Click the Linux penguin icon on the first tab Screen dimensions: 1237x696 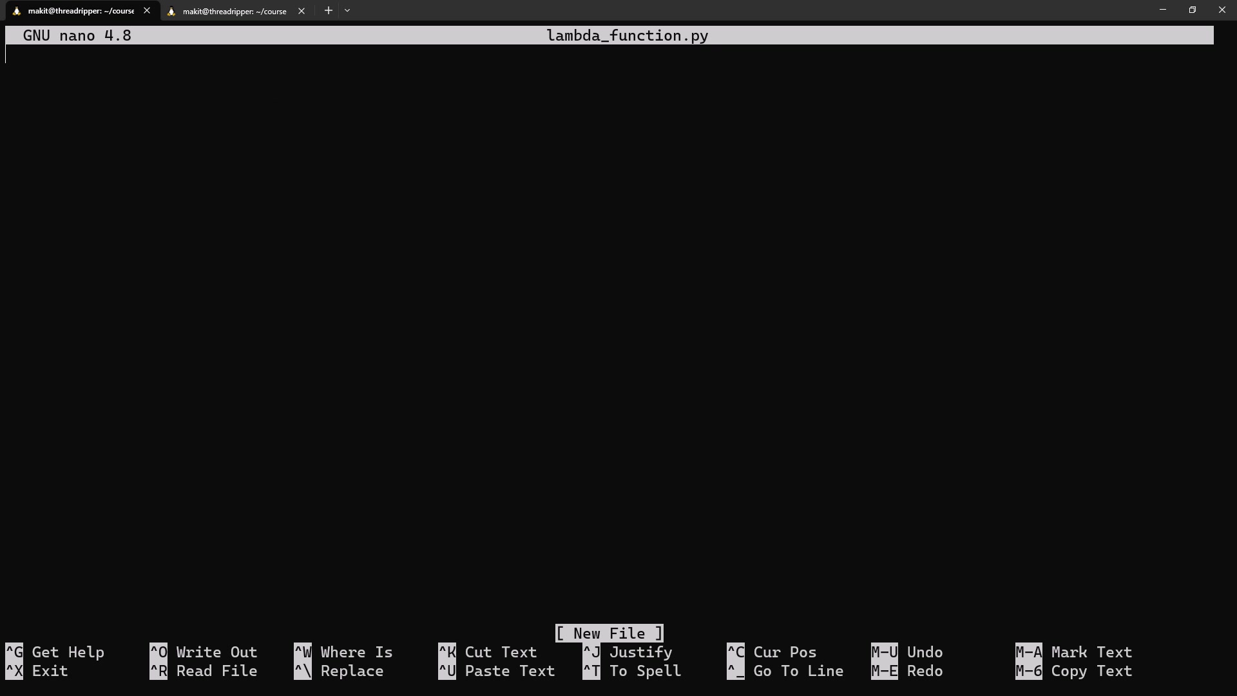(x=17, y=11)
